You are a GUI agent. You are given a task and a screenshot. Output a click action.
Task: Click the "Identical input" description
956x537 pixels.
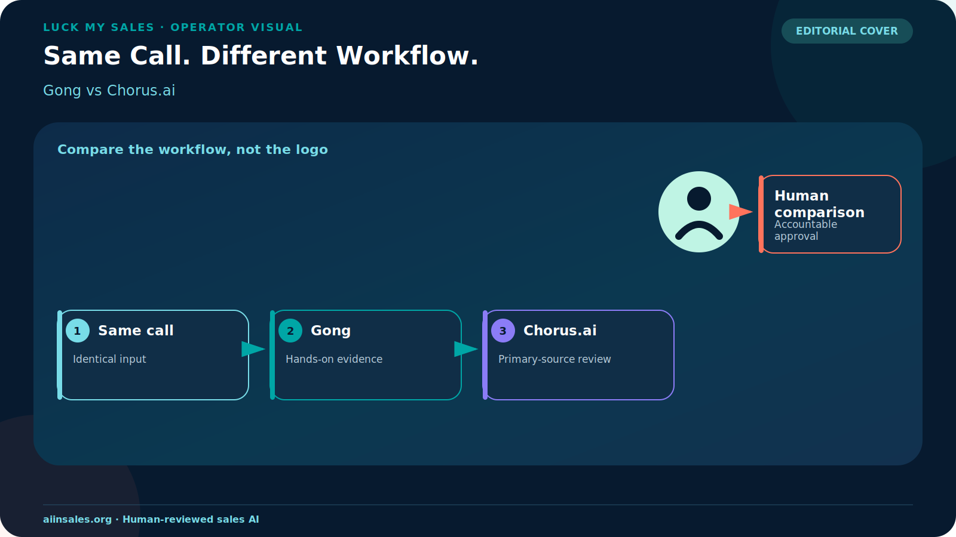coord(109,359)
